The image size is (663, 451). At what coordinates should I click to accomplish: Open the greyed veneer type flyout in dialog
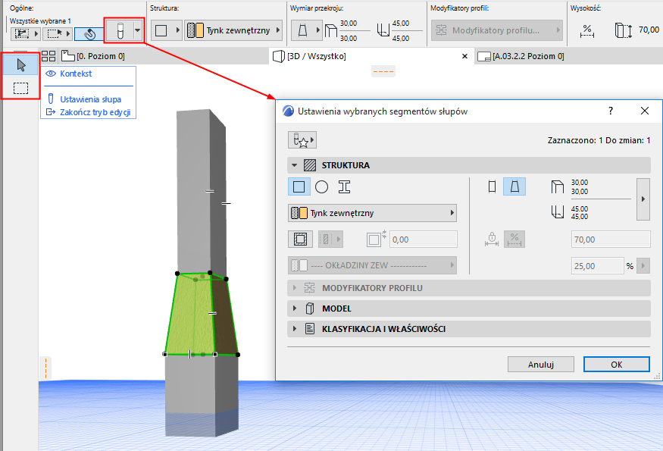pyautogui.click(x=330, y=239)
